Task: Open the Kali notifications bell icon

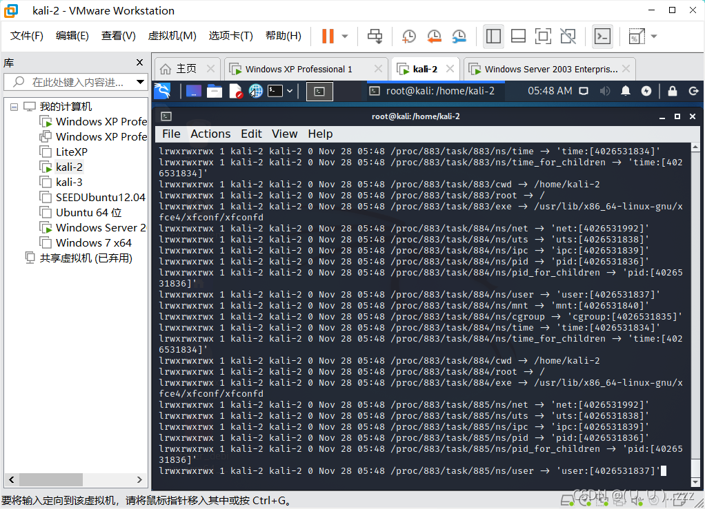Action: pyautogui.click(x=626, y=91)
